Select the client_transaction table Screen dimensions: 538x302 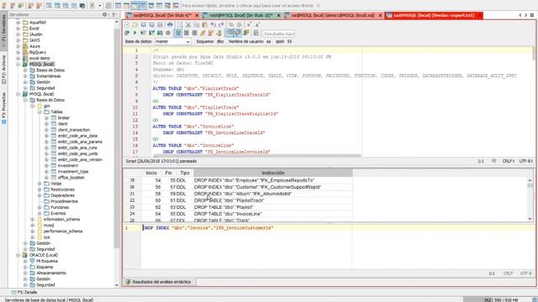(74, 130)
